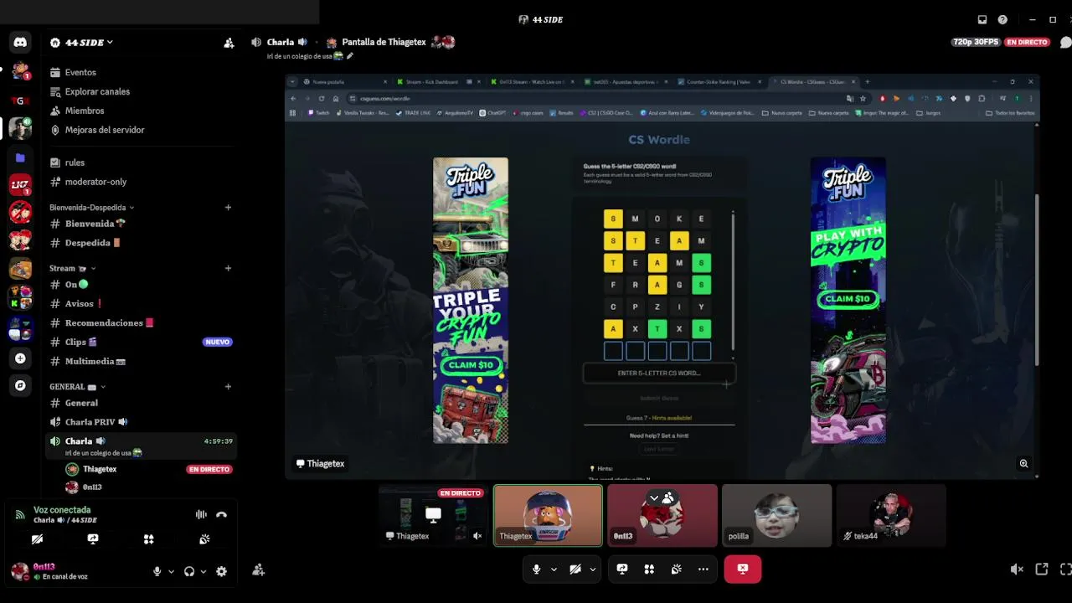Join the Charla PRIV voice channel
Screen dimensions: 1072x603
point(140,422)
